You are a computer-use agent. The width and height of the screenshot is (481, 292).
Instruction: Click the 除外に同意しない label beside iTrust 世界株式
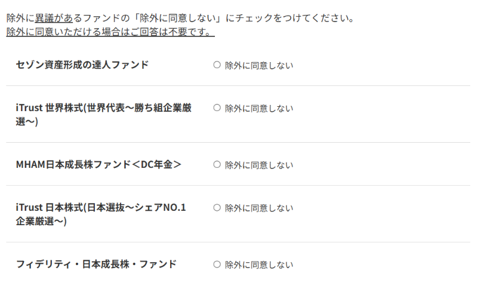(259, 109)
